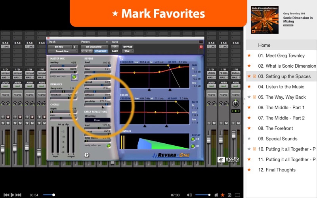Go home using the house icon in player bar
317x198 pixels.
[216, 195]
